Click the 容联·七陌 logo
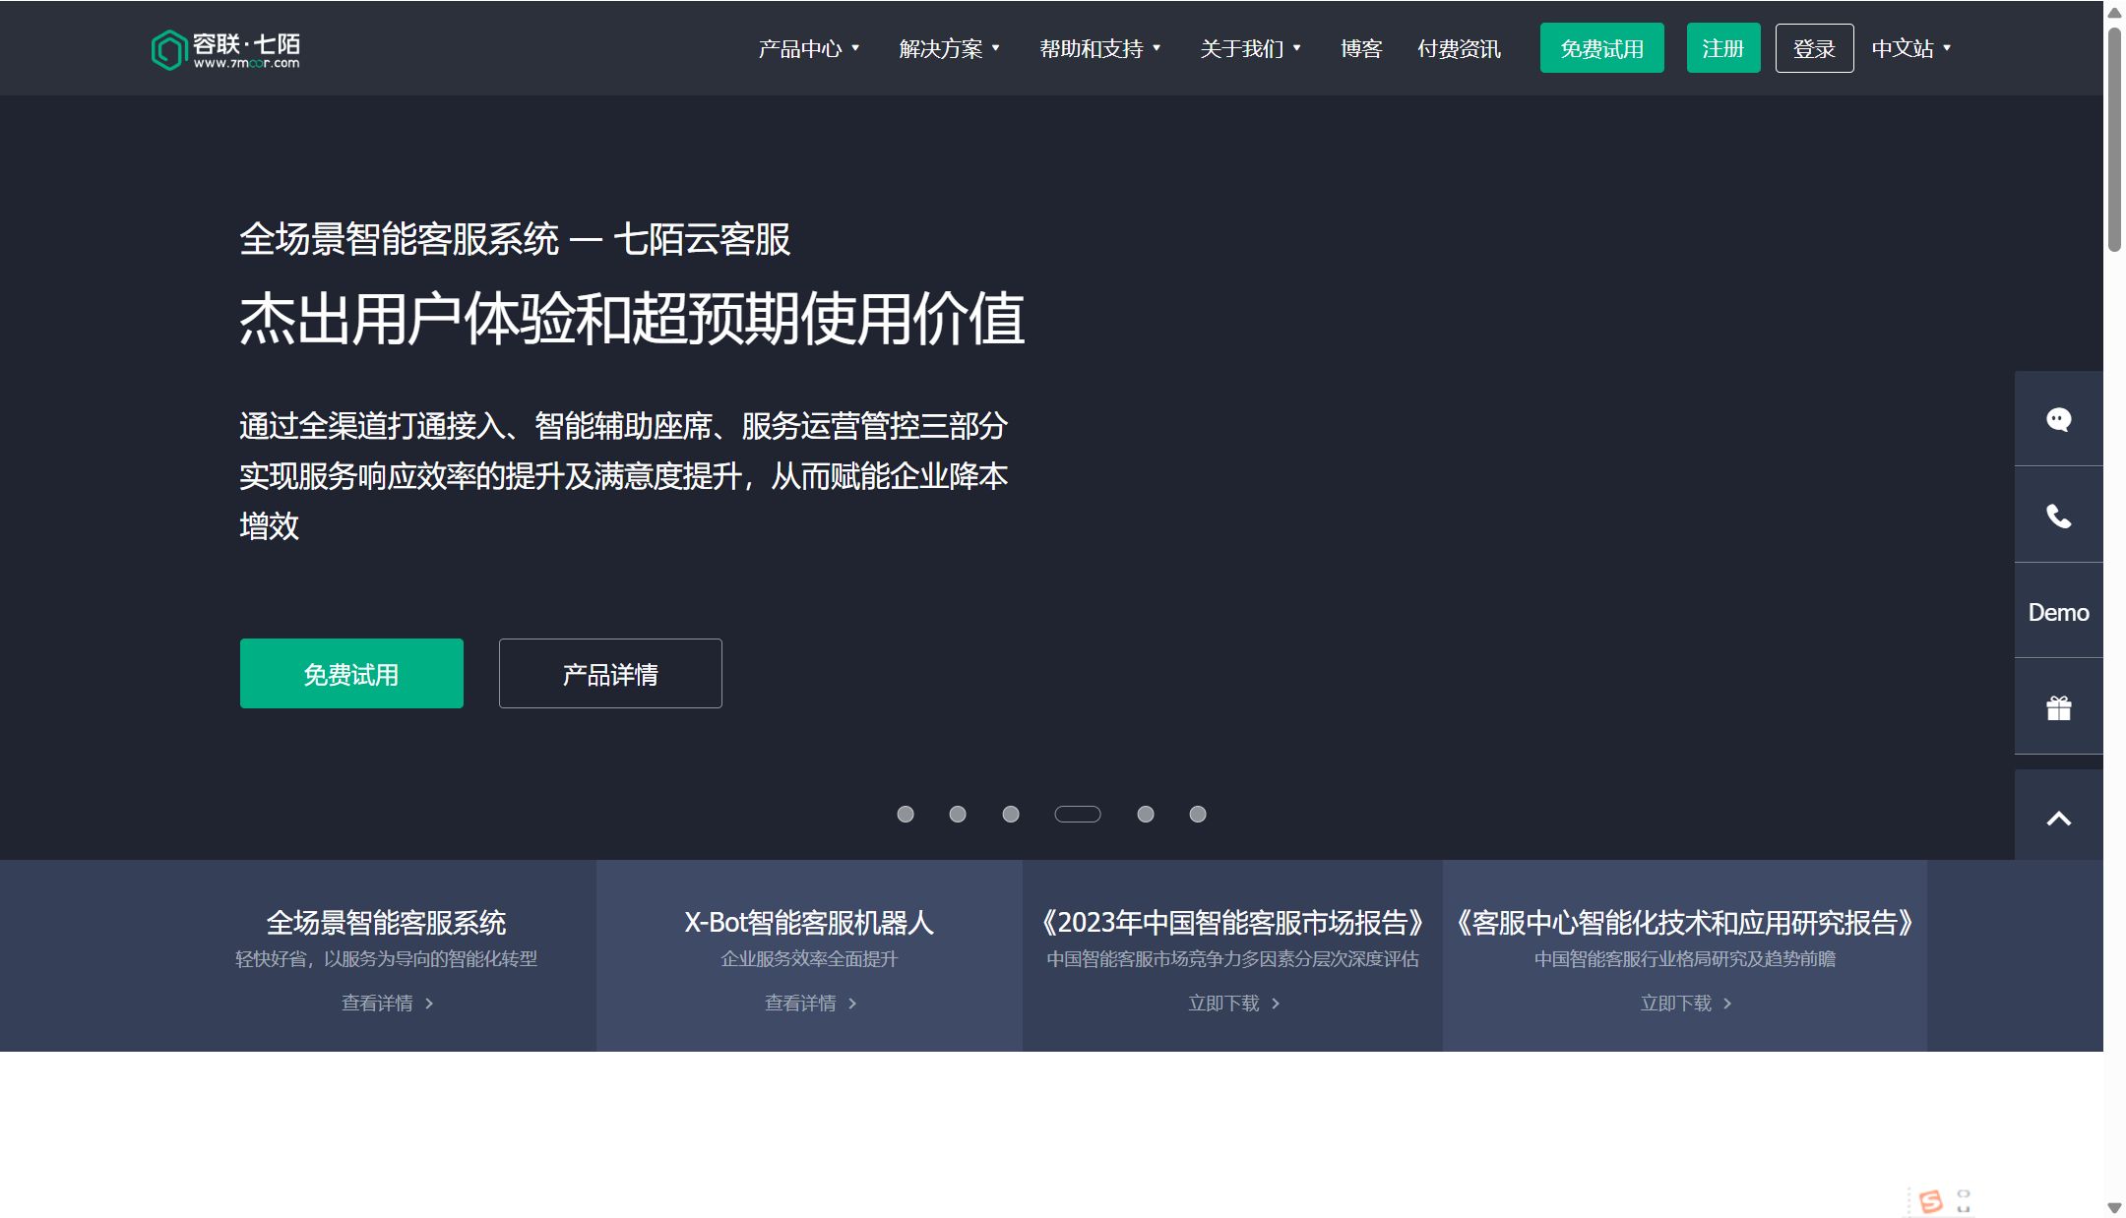 coord(226,48)
